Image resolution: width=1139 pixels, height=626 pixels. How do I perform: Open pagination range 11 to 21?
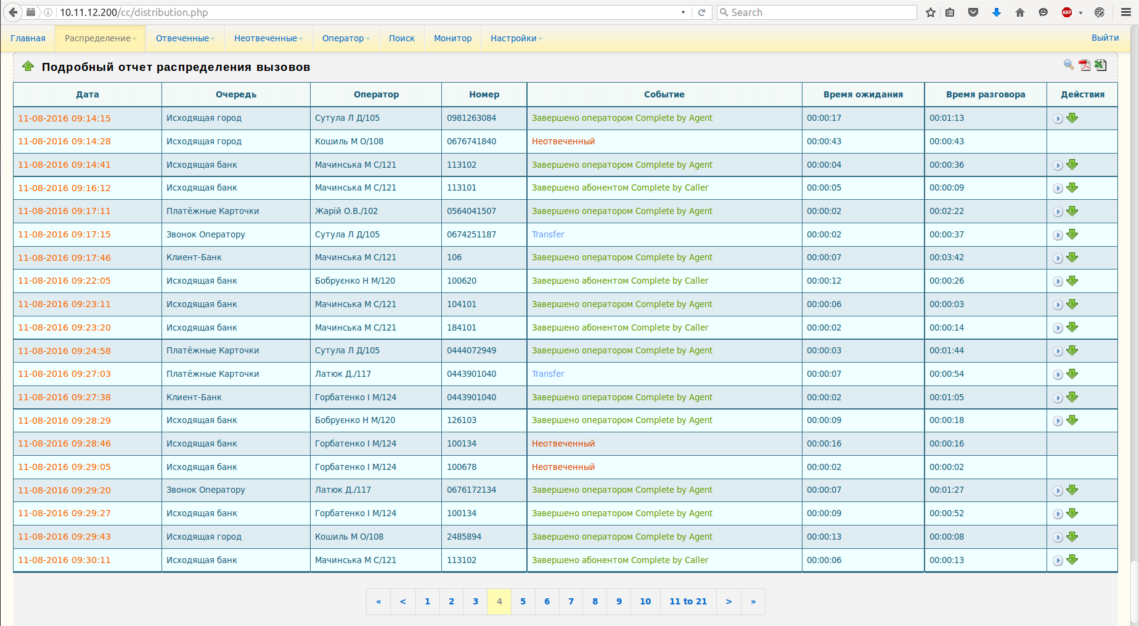click(x=688, y=601)
